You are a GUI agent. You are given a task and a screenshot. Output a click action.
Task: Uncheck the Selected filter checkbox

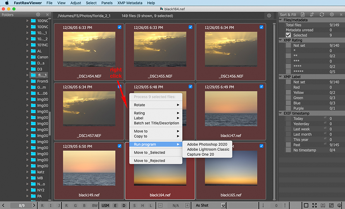click(x=288, y=35)
